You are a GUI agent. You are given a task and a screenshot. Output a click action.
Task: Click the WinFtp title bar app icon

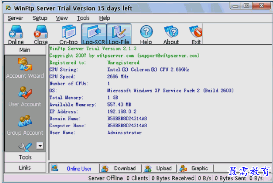[x=8, y=8]
